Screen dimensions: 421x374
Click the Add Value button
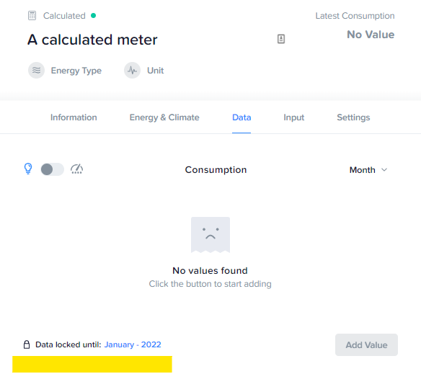[x=366, y=344]
